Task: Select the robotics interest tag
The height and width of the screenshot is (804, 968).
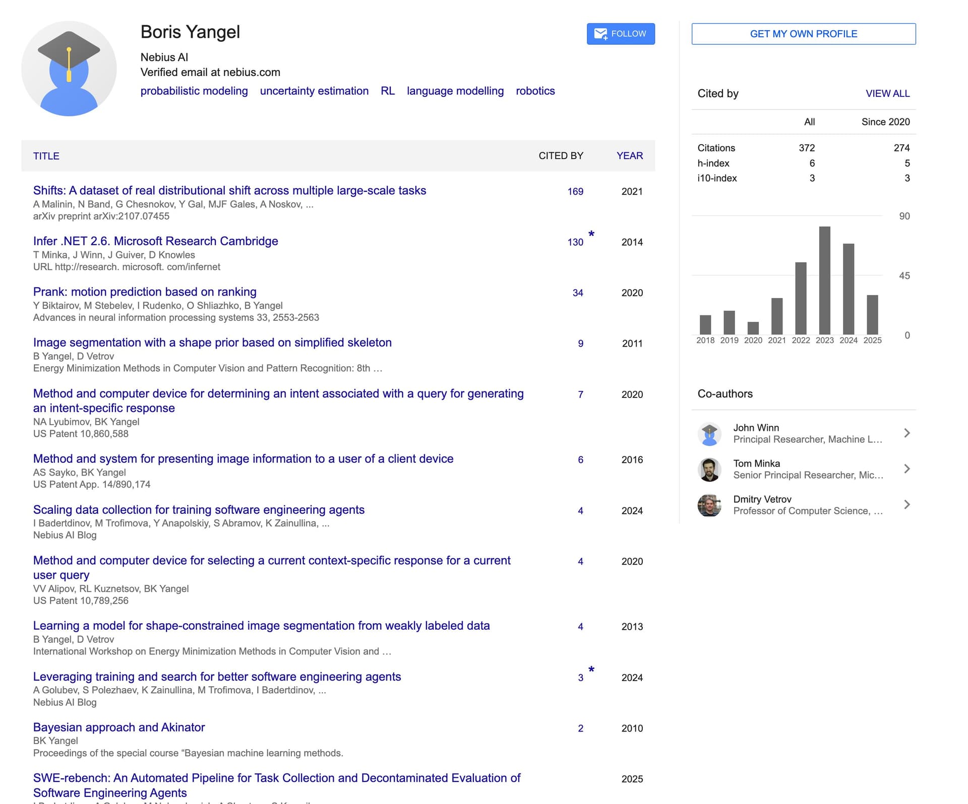Action: tap(535, 91)
